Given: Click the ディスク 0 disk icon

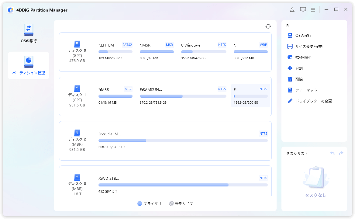Looking at the screenshot, I should [x=77, y=44].
